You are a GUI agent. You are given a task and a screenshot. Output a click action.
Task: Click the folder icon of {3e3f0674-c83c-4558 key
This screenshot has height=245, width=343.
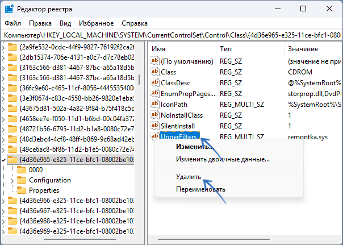pos(12,98)
